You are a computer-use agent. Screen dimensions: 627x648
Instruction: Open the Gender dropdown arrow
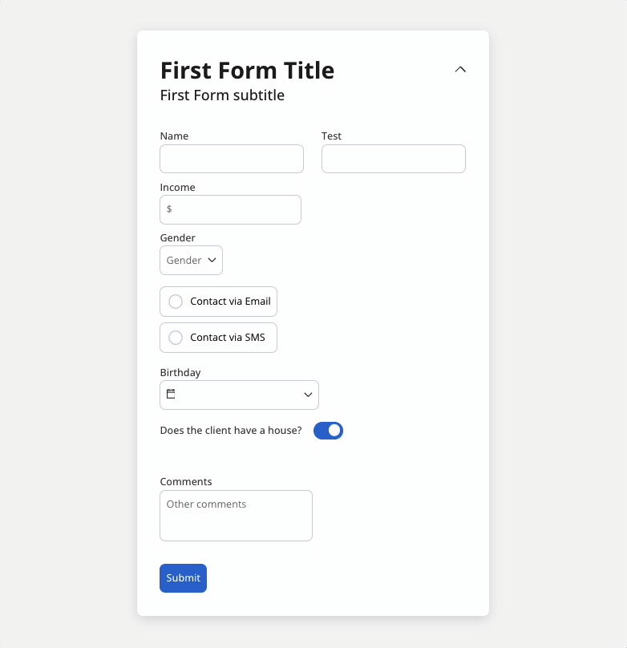click(212, 260)
